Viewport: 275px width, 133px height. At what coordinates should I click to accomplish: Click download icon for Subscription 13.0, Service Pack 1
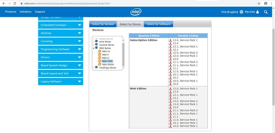point(170,40)
